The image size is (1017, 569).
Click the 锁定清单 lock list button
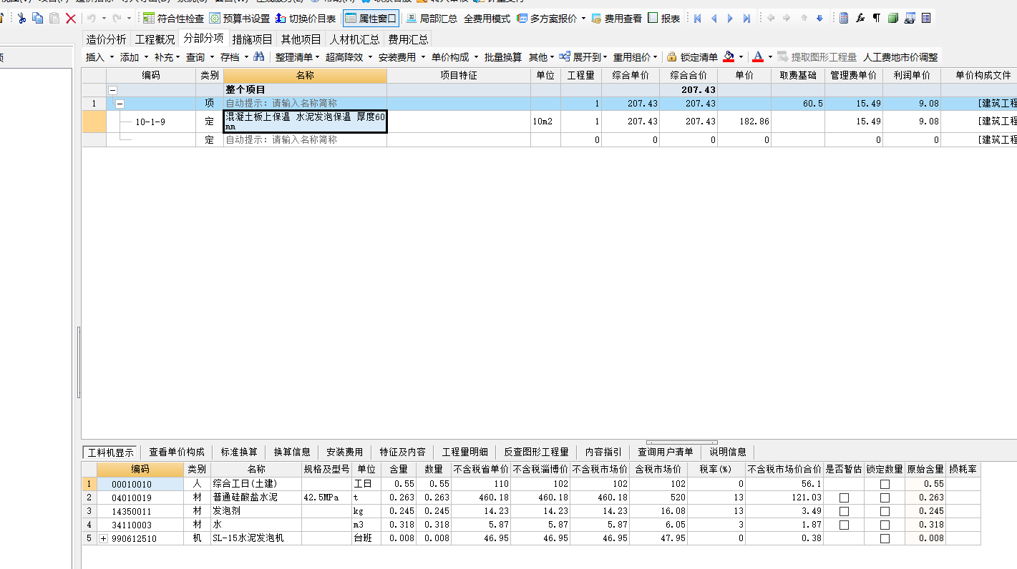[691, 56]
